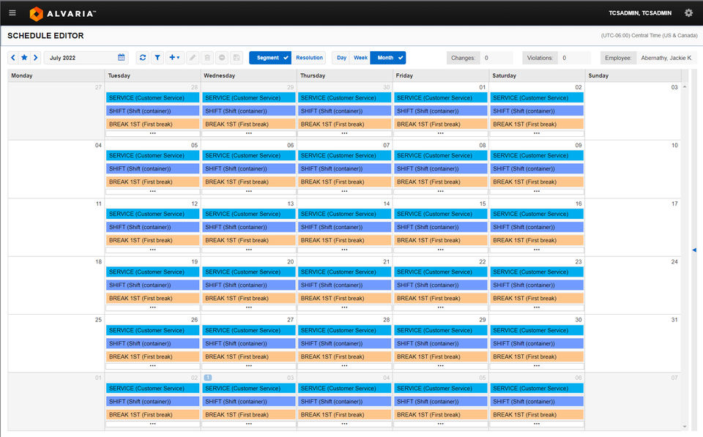The image size is (703, 437).
Task: Click the Employee field Abernathy, Jackie K.
Action: [x=666, y=58]
